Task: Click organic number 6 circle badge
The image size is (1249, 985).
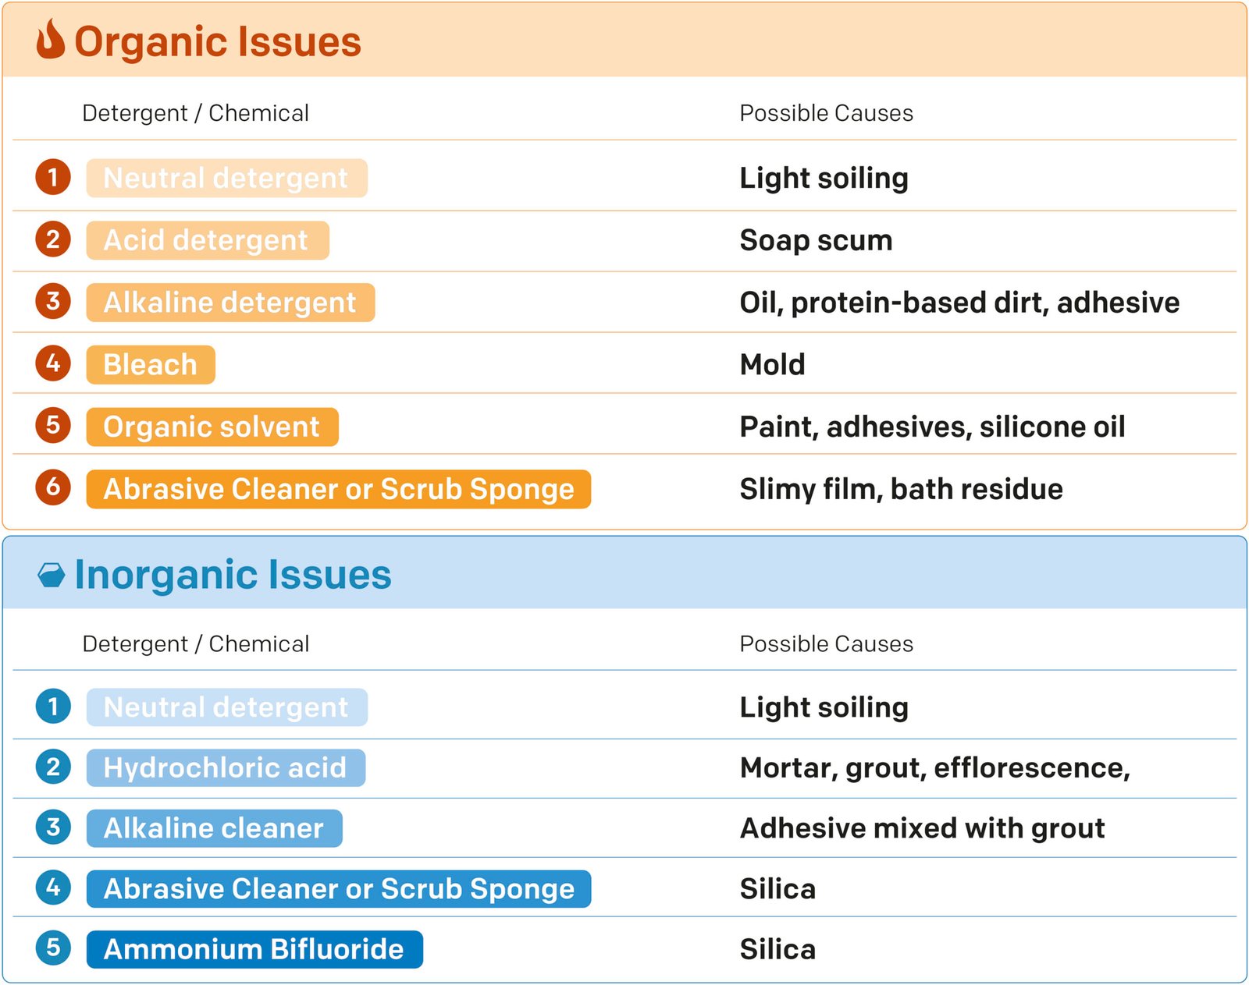Action: tap(53, 487)
